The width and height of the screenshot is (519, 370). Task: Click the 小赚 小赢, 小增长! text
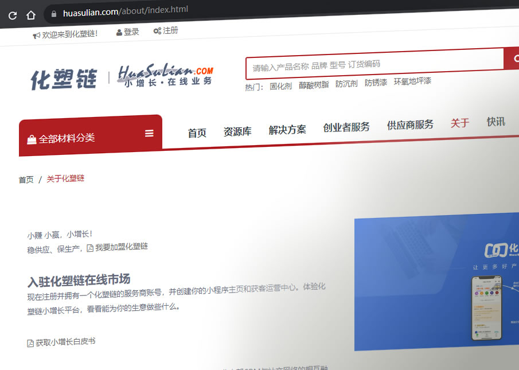coord(60,235)
